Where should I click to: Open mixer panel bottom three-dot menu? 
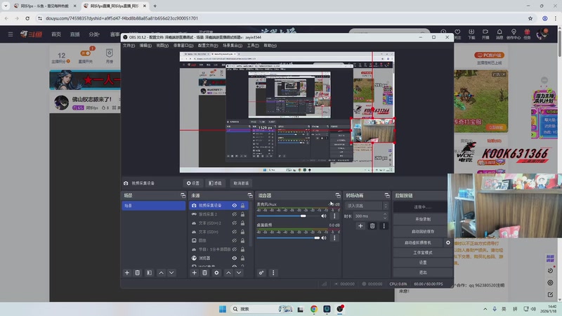(273, 272)
